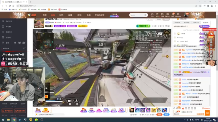Open the Windows Start menu
Image resolution: width=218 pixels, height=122 pixels.
(3, 120)
